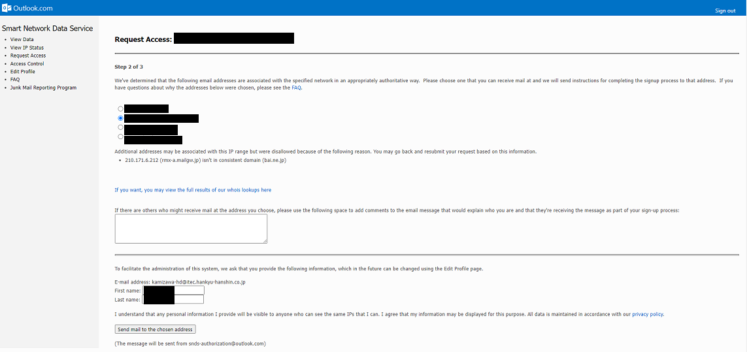Open View Data in sidebar
The height and width of the screenshot is (352, 747).
click(x=22, y=40)
